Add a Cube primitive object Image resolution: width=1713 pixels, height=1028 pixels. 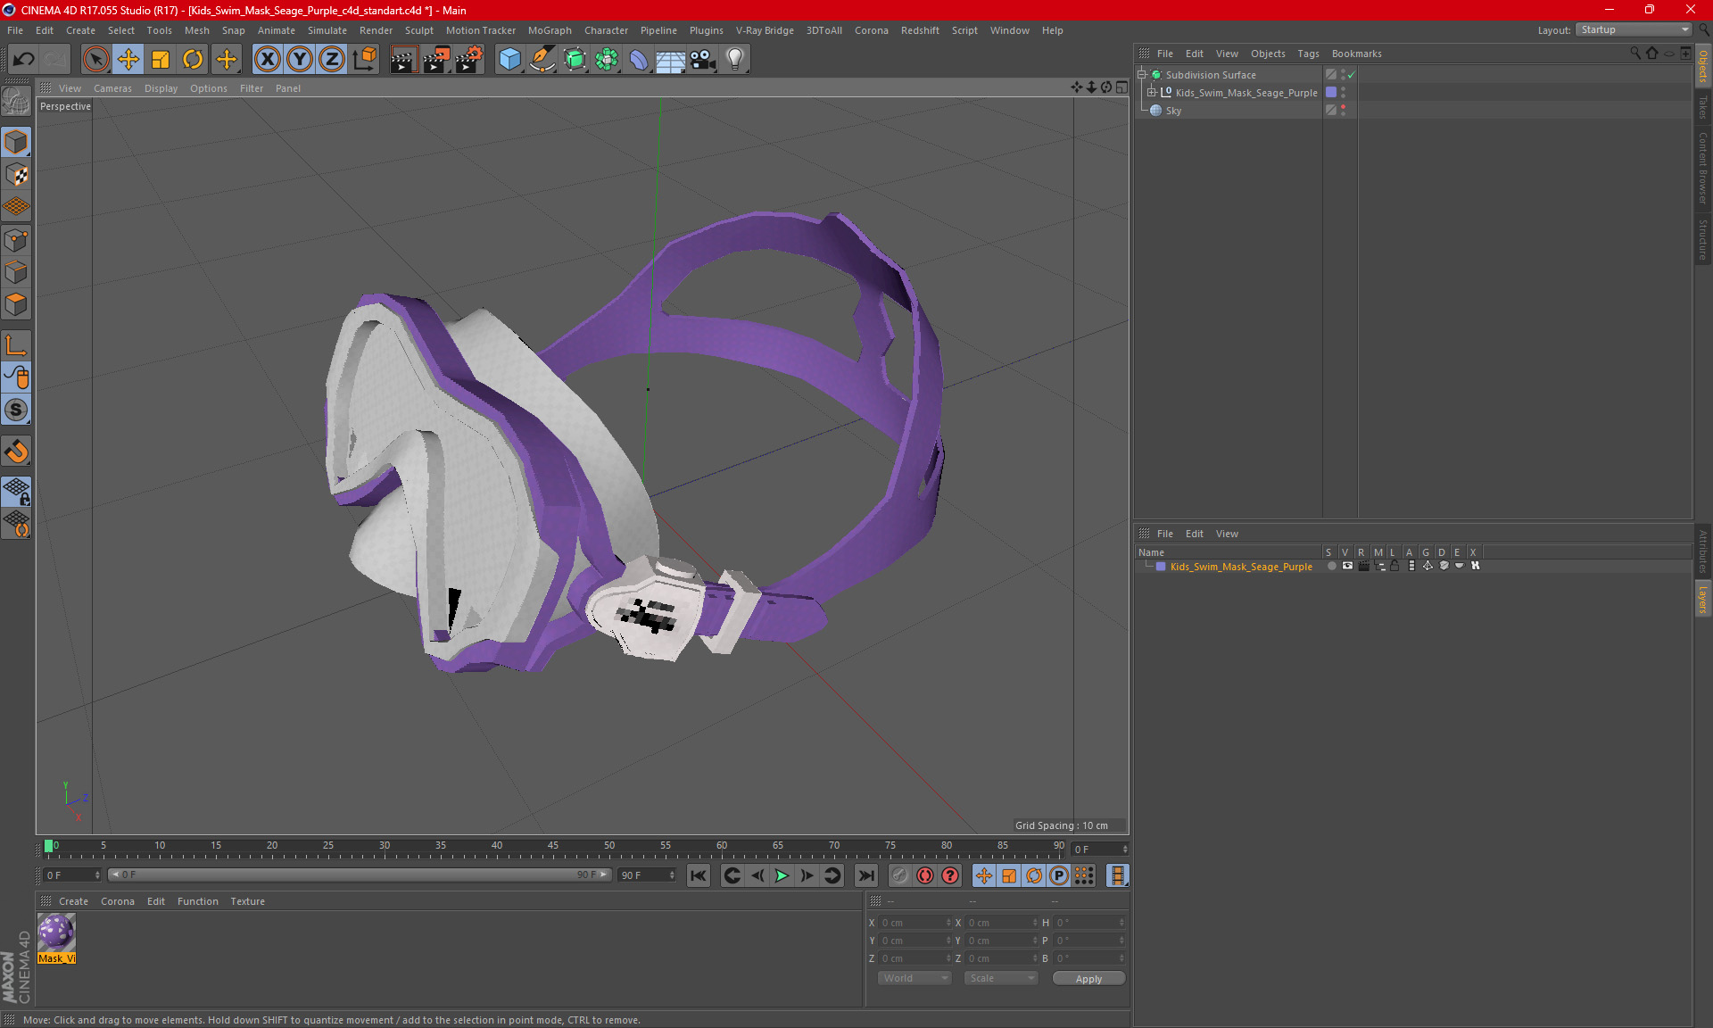pyautogui.click(x=509, y=59)
